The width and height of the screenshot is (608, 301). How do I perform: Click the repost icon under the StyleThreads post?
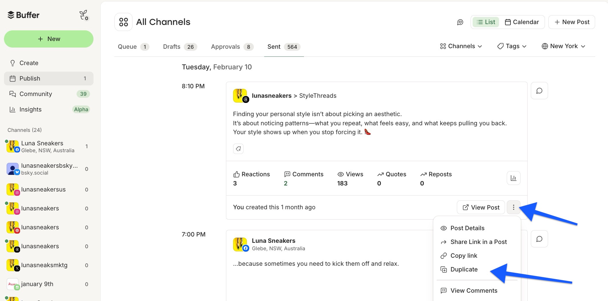pyautogui.click(x=238, y=149)
